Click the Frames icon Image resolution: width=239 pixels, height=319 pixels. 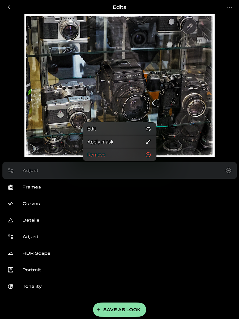coord(11,187)
